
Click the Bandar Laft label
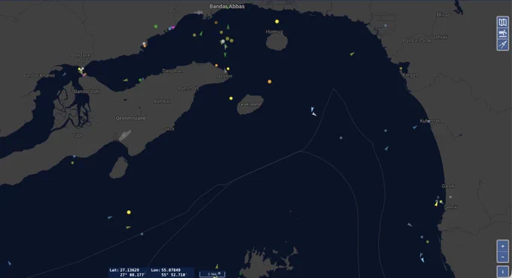click(87, 92)
